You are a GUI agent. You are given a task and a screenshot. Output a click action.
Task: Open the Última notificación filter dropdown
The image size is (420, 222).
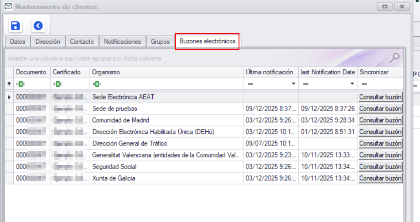point(293,84)
